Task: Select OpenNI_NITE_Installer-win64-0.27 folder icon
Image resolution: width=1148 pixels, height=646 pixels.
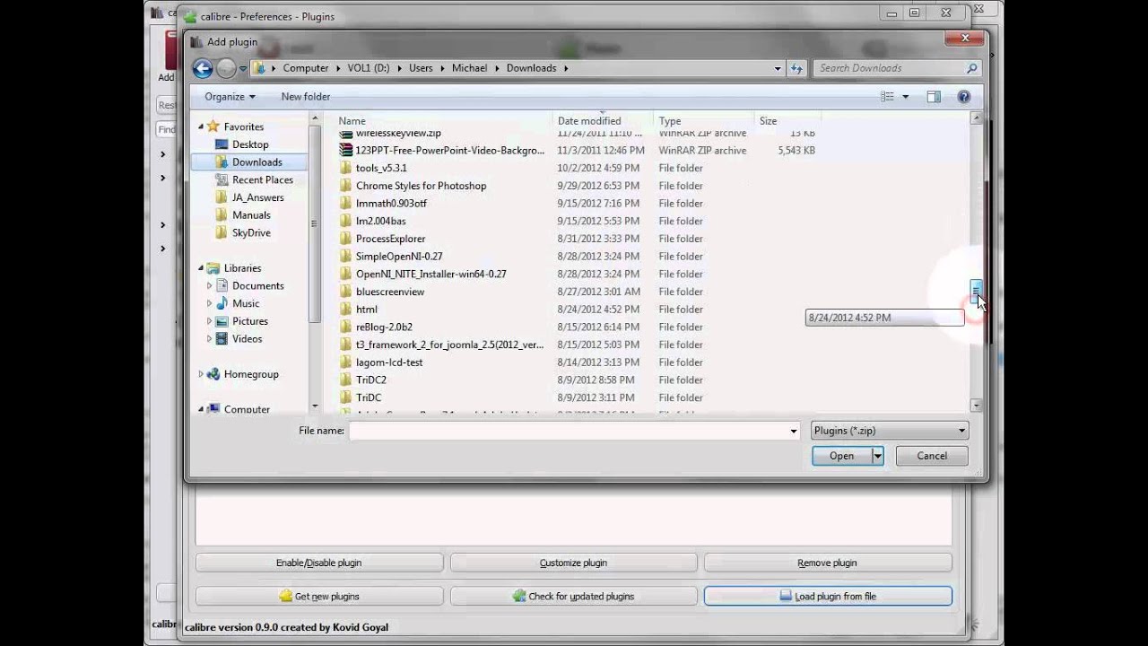Action: point(346,274)
